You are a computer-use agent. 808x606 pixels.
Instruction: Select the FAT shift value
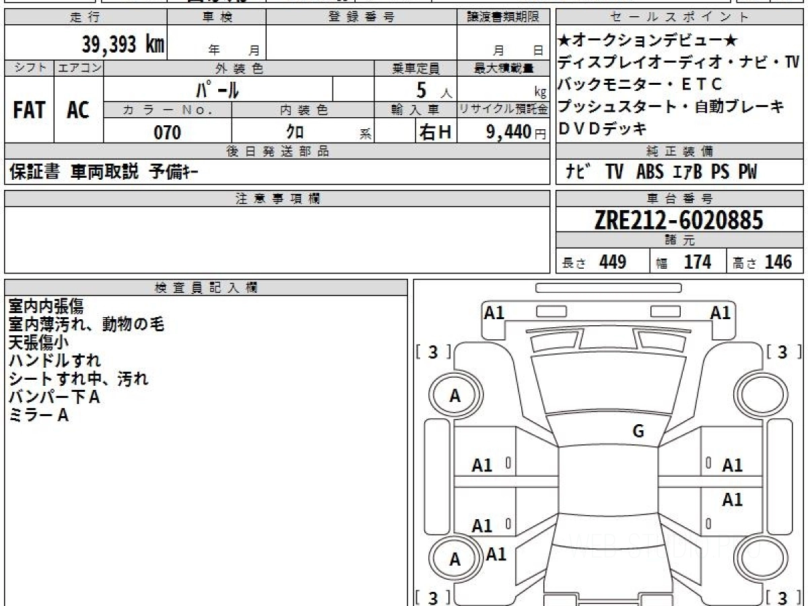click(29, 110)
